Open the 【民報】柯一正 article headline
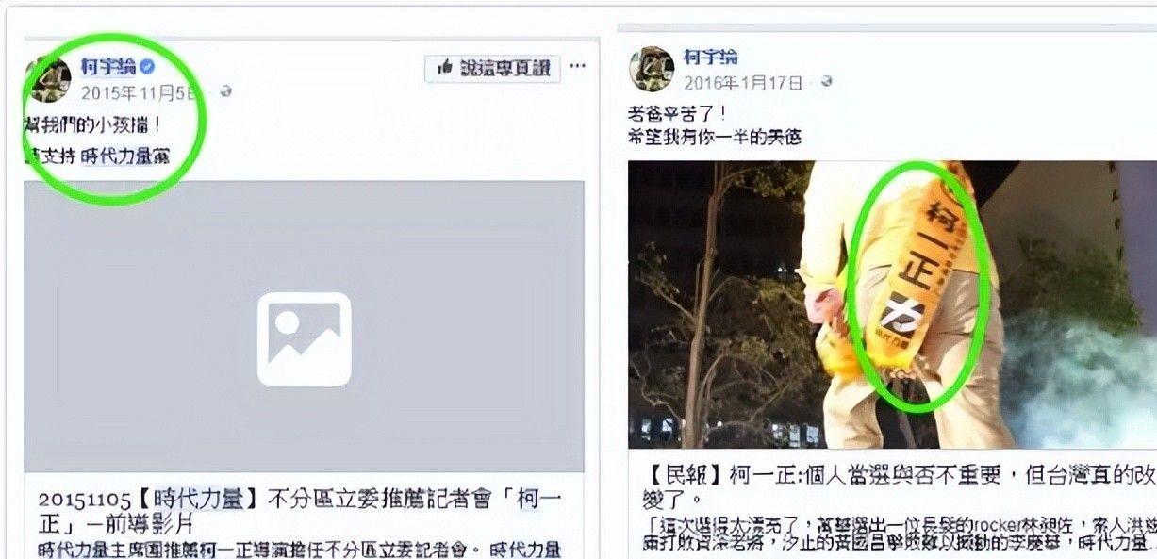Image resolution: width=1157 pixels, height=559 pixels. (x=892, y=481)
